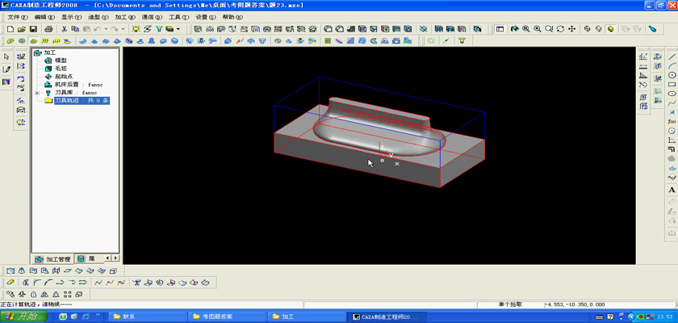The height and width of the screenshot is (323, 678).
Task: Open the redo history dropdown arrow
Action: tap(123, 29)
